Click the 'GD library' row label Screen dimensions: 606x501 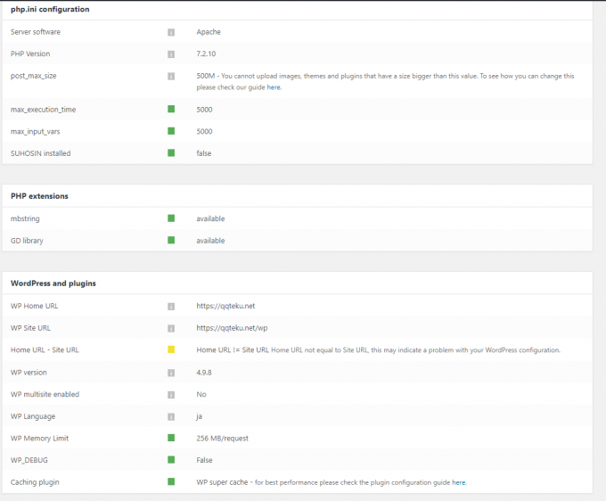[x=27, y=241]
